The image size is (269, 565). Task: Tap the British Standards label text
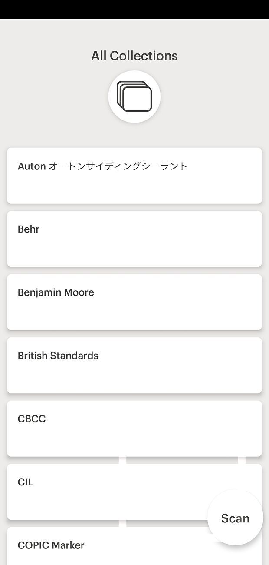58,356
